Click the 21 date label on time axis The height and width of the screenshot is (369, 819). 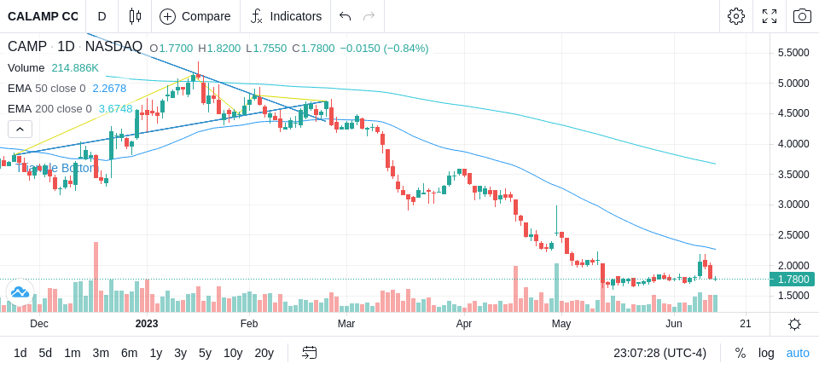[746, 324]
